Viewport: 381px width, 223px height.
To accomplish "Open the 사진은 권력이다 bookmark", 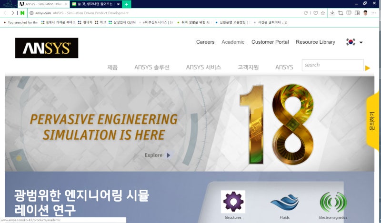I will click(x=271, y=22).
